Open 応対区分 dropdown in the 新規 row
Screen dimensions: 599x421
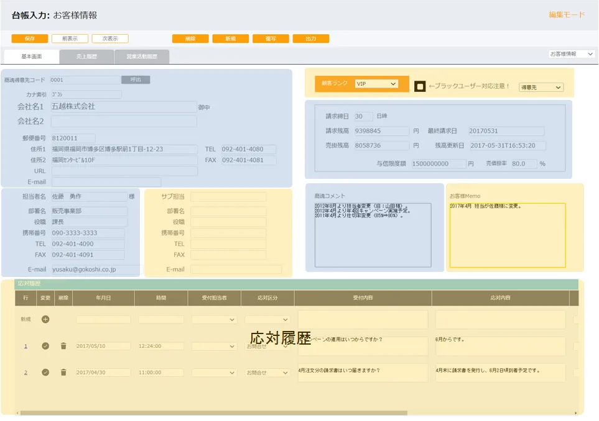267,320
